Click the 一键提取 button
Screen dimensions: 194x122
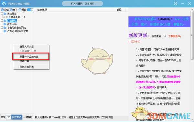28,117
